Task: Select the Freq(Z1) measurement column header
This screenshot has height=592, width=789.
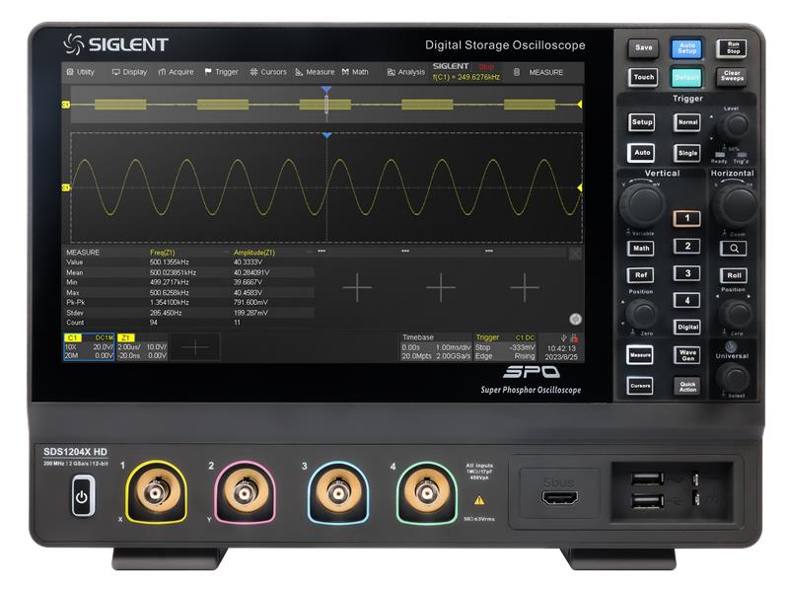Action: [x=162, y=253]
